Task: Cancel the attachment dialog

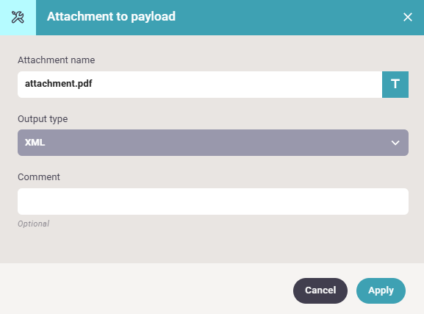Action: [320, 290]
